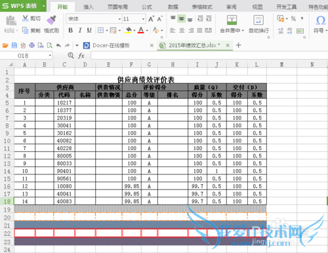Viewport: 328px width, 253px height.
Task: Click the fx insert function button
Action: coord(81,56)
